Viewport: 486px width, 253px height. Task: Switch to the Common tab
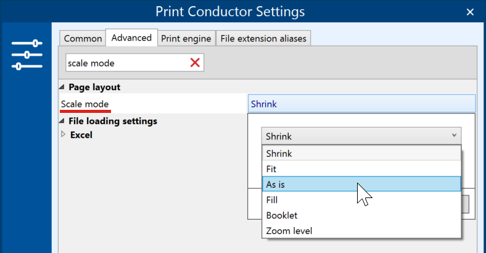(83, 38)
